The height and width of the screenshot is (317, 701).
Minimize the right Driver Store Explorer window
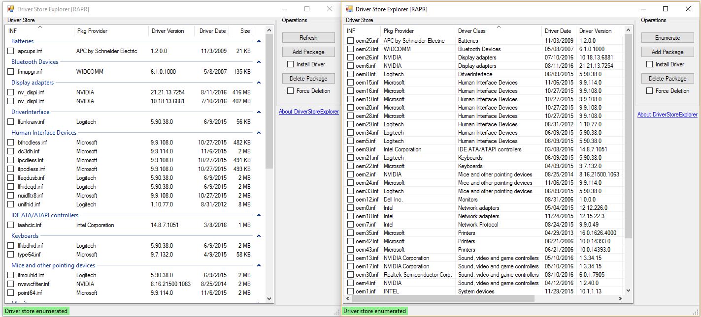click(643, 9)
